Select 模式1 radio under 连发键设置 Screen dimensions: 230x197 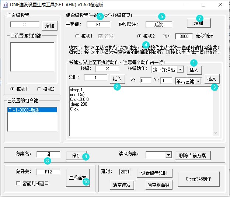(12, 89)
